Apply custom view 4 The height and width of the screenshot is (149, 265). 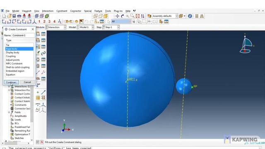point(54,22)
